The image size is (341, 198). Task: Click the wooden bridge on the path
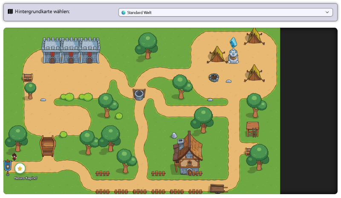click(x=48, y=146)
